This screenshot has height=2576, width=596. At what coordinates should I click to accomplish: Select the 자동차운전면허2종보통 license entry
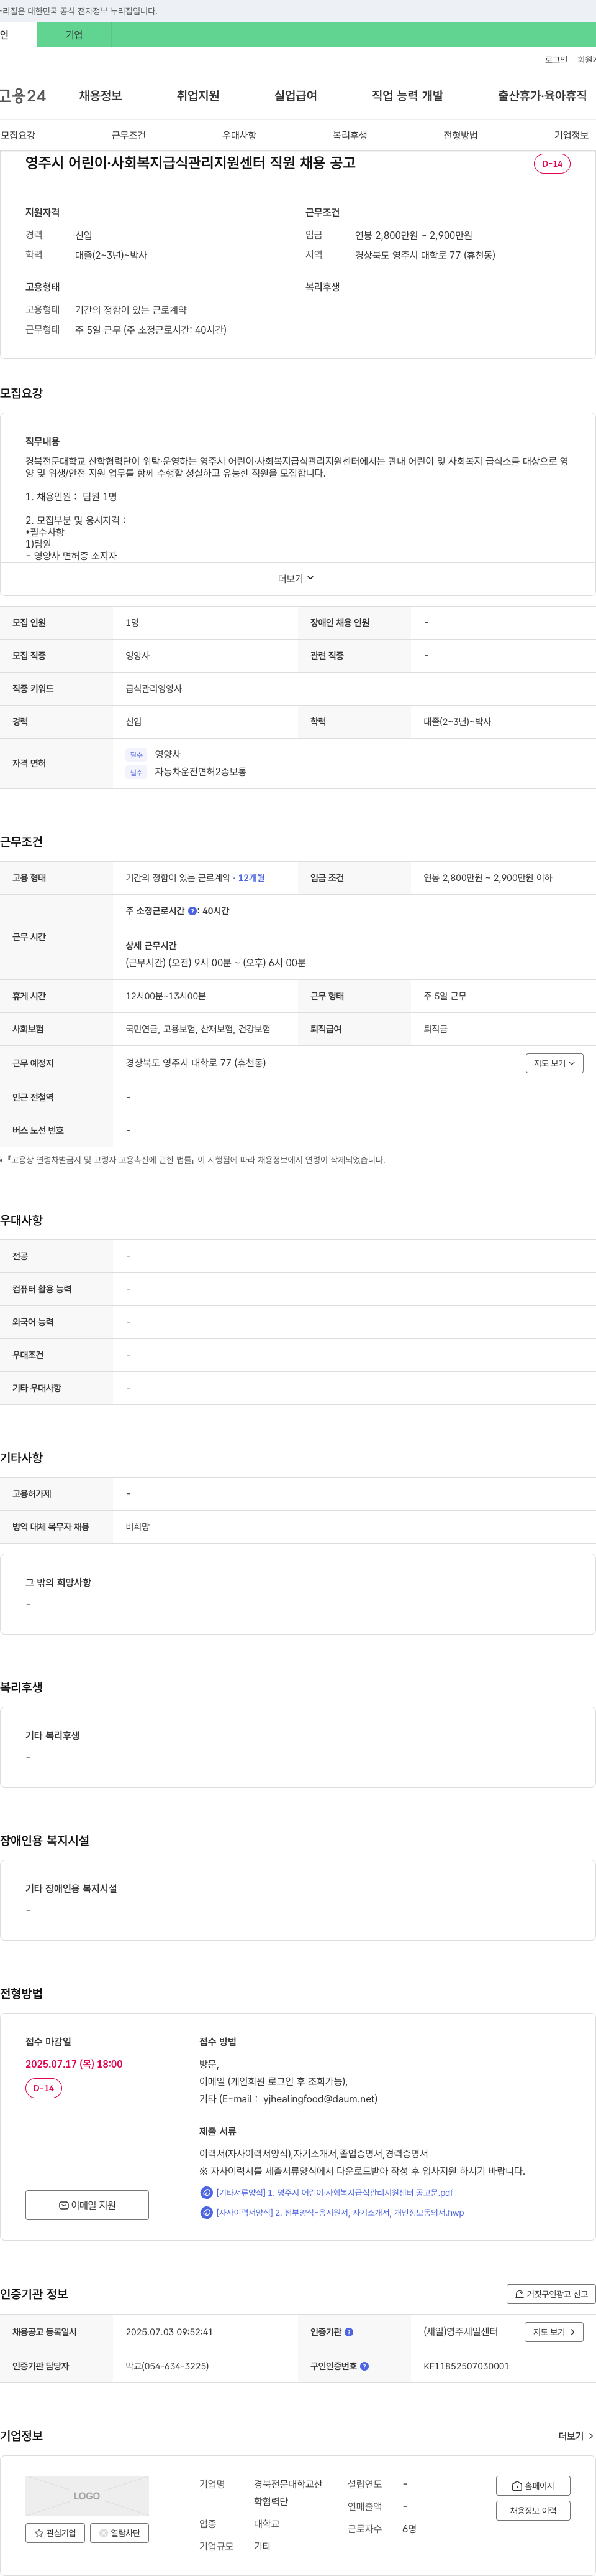[201, 772]
